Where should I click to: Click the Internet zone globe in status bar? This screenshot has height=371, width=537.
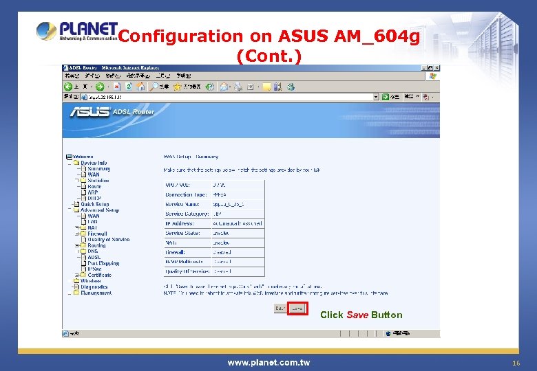388,333
